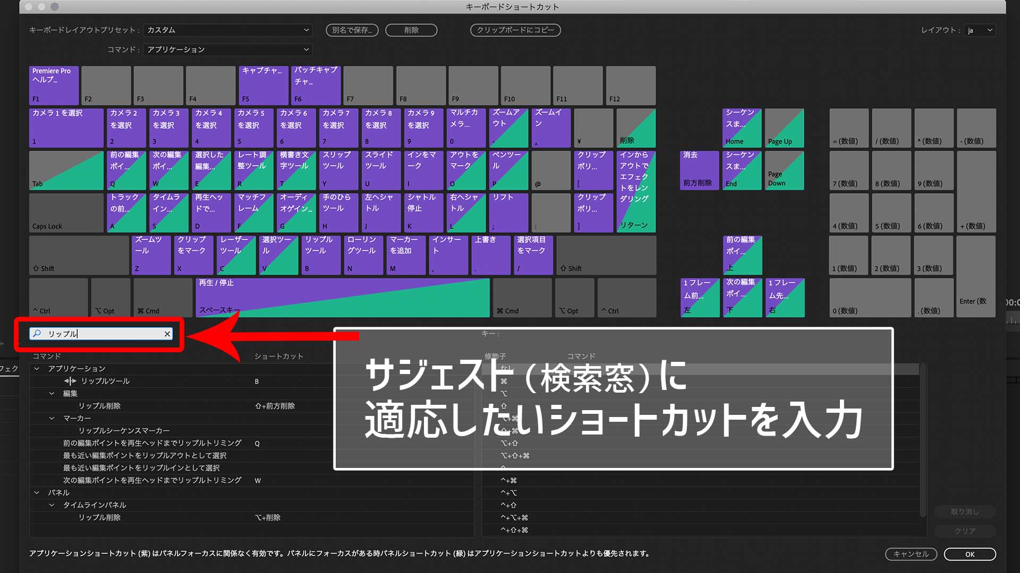
Task: Click the クリップボードにコピー button
Action: pyautogui.click(x=515, y=30)
